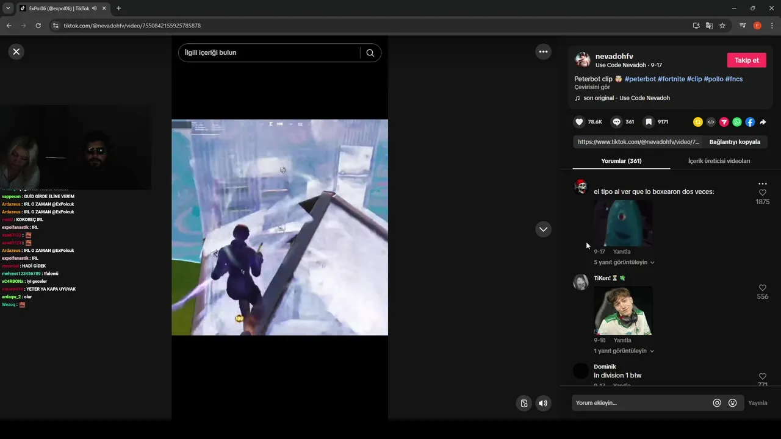Image resolution: width=781 pixels, height=439 pixels.
Task: Like Dominik's 'In division 1' comment
Action: click(x=762, y=376)
